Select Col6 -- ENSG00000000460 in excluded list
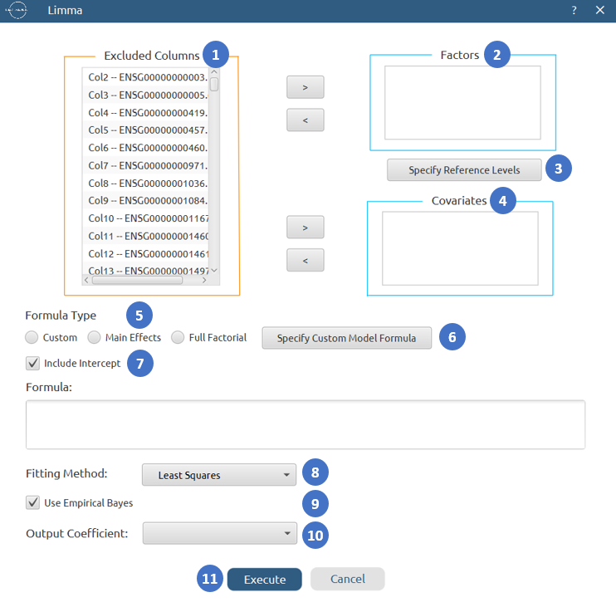The image size is (616, 607). pos(146,148)
